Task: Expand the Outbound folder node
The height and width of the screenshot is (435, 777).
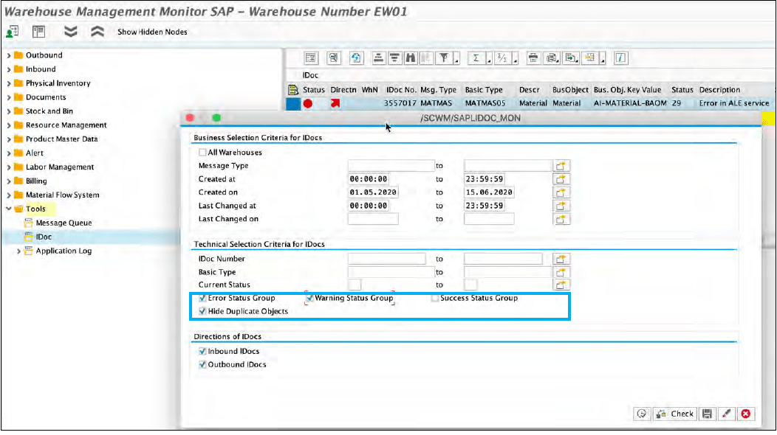Action: click(8, 55)
